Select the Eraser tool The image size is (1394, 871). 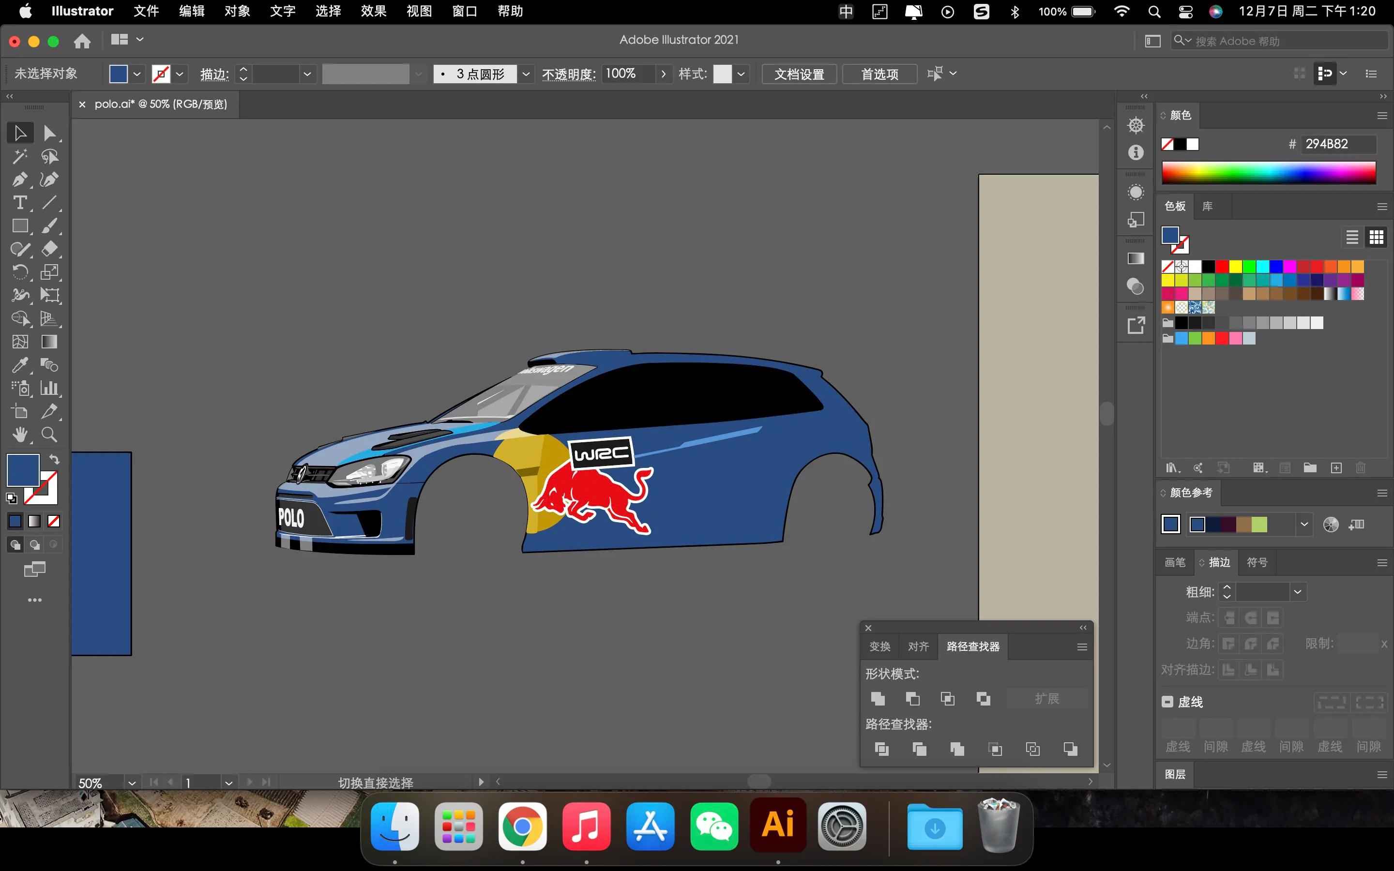click(x=49, y=249)
